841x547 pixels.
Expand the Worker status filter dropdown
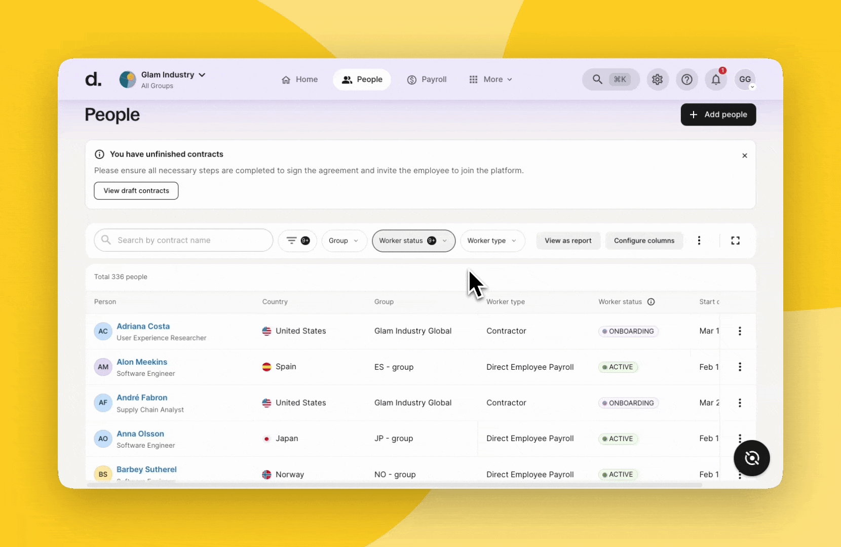pos(413,241)
